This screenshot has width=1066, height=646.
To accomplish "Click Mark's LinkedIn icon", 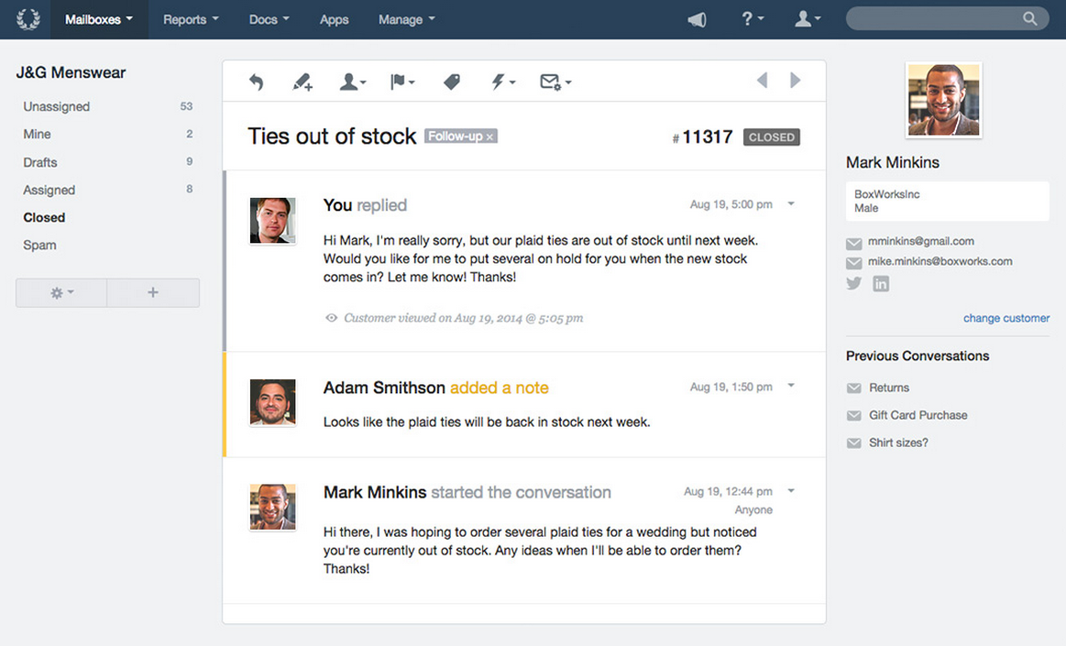I will (x=880, y=283).
